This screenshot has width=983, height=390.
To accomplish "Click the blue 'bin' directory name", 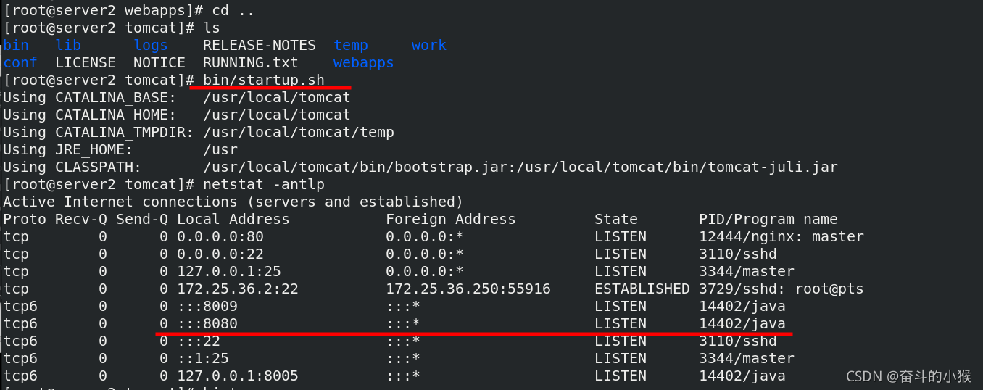I will (x=16, y=45).
